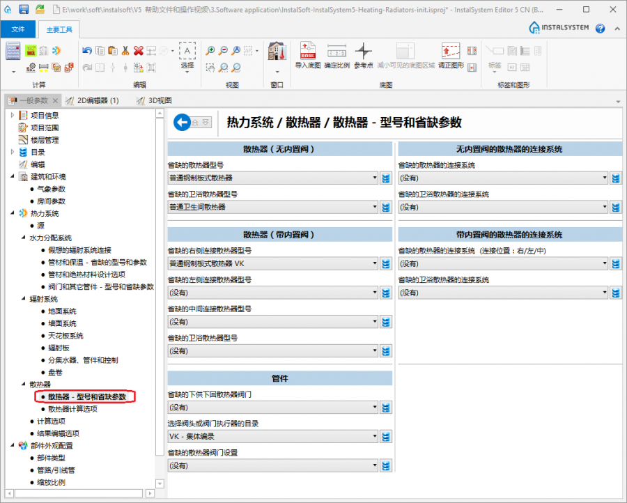Click the blue back arrow button
Image resolution: width=627 pixels, height=503 pixels.
coord(182,122)
